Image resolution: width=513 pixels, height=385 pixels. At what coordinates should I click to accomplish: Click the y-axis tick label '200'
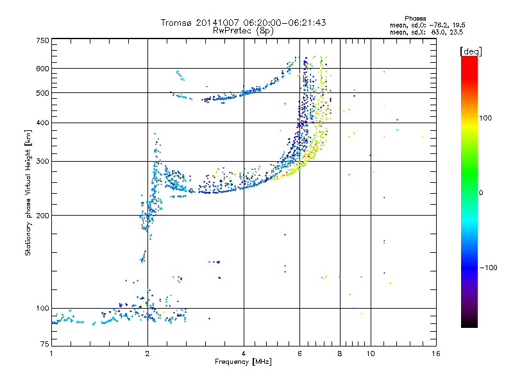tap(42, 216)
